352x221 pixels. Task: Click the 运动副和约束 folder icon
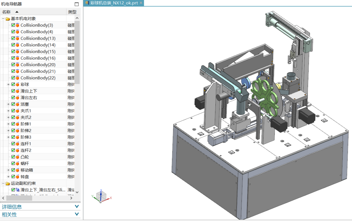pos(8,183)
